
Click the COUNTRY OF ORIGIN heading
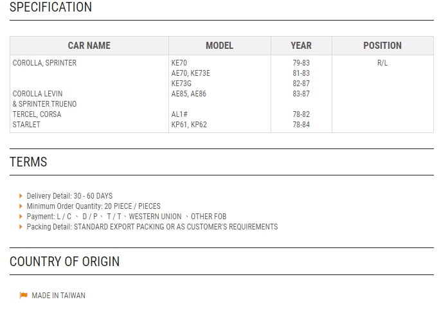64,262
